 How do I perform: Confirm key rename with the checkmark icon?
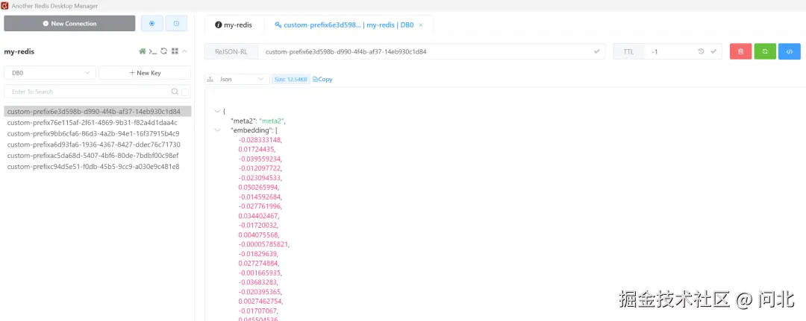597,51
